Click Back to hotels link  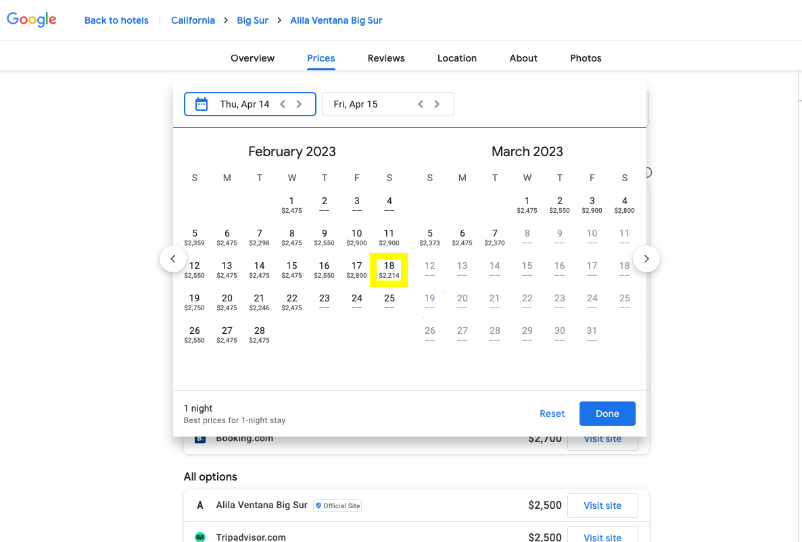(116, 20)
